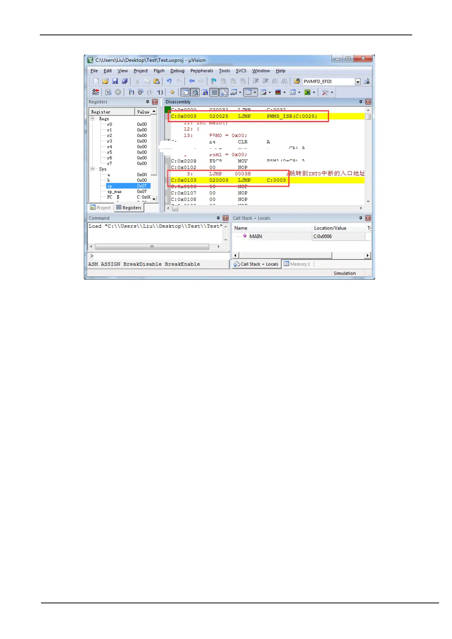Open the Toolbox dropdown arrow
This screenshot has height=639, width=452.
point(332,92)
